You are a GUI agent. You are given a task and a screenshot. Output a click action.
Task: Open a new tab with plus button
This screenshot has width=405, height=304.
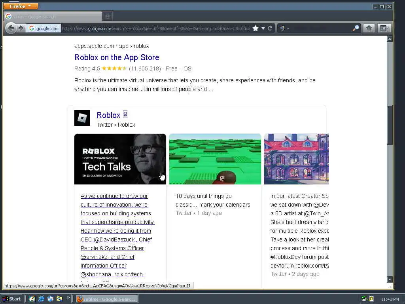pos(108,17)
